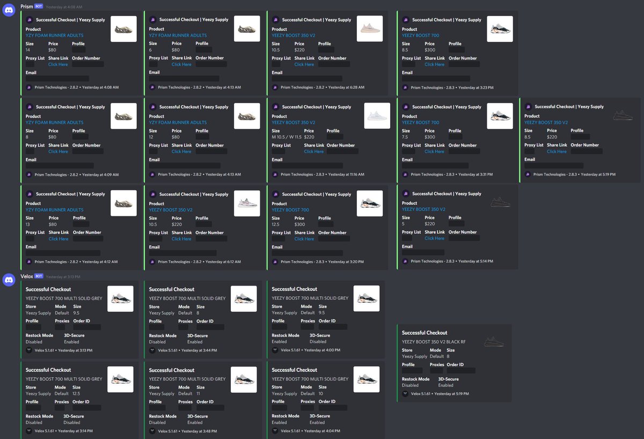Open YEEZY BOOST 700 product link, size 12.5
Image resolution: width=644 pixels, height=439 pixels.
290,210
